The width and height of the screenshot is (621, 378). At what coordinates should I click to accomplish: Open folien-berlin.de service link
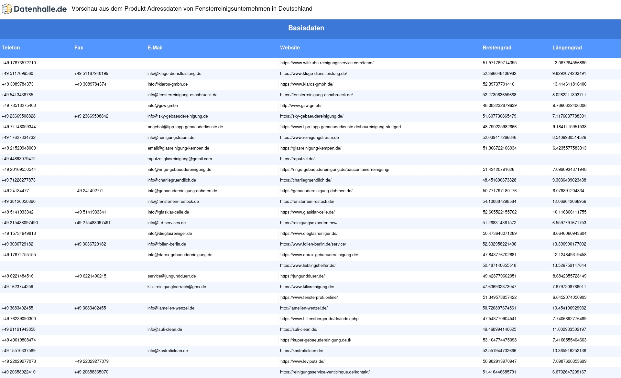click(313, 244)
